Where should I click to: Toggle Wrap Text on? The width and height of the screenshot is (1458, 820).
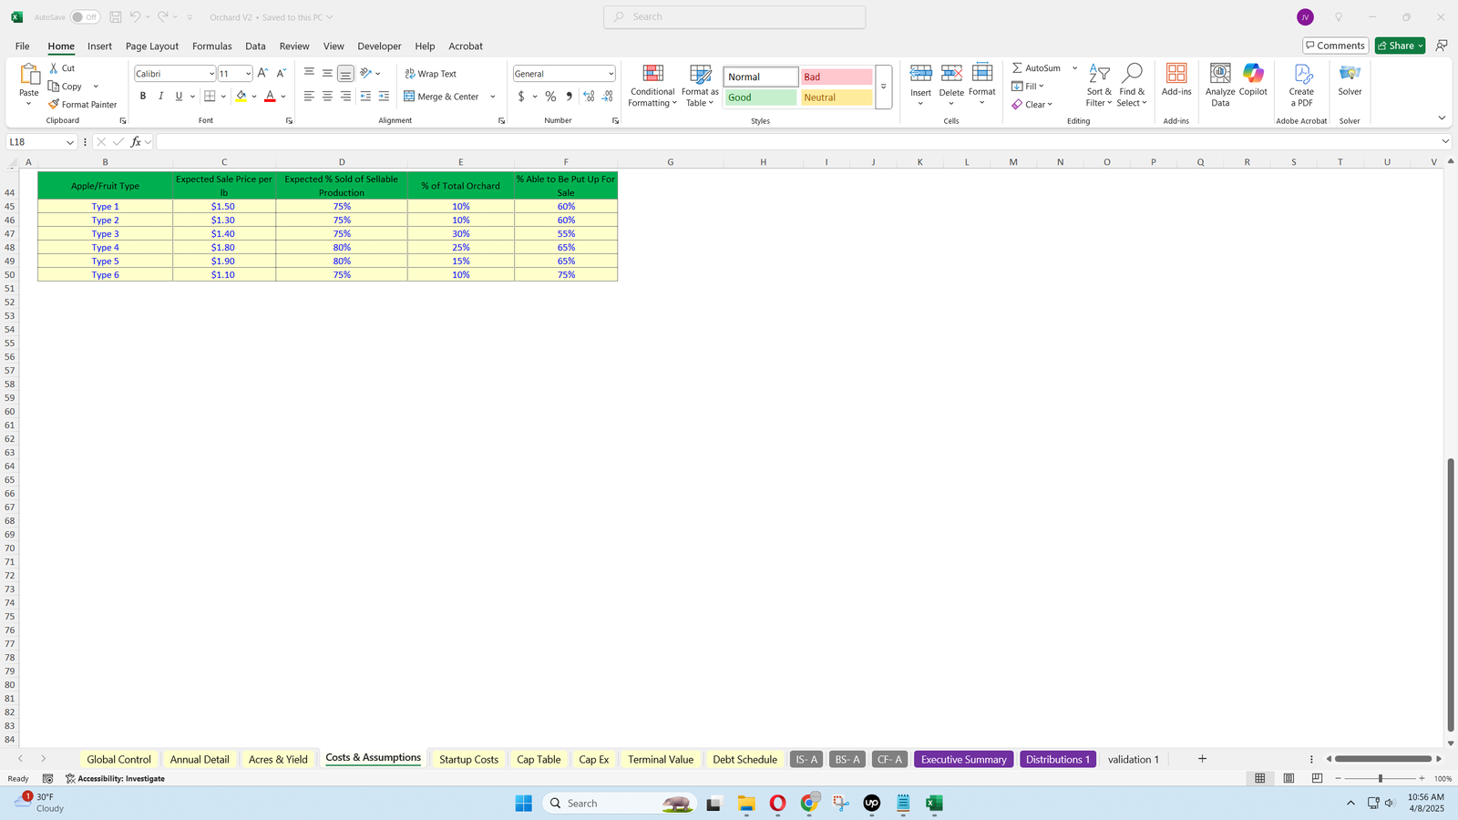point(430,74)
